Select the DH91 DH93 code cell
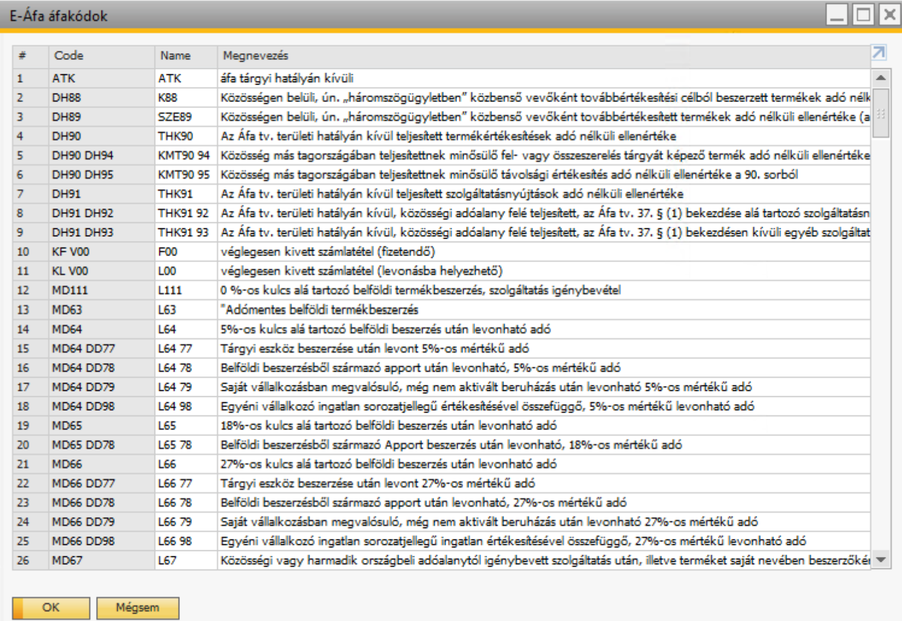This screenshot has height=621, width=902. (101, 233)
